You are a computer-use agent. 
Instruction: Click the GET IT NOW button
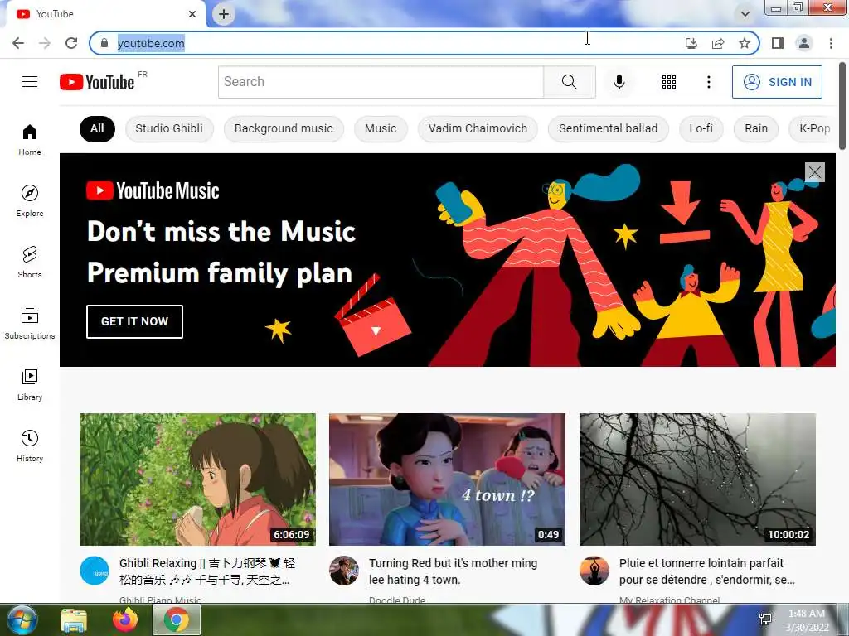pyautogui.click(x=134, y=321)
